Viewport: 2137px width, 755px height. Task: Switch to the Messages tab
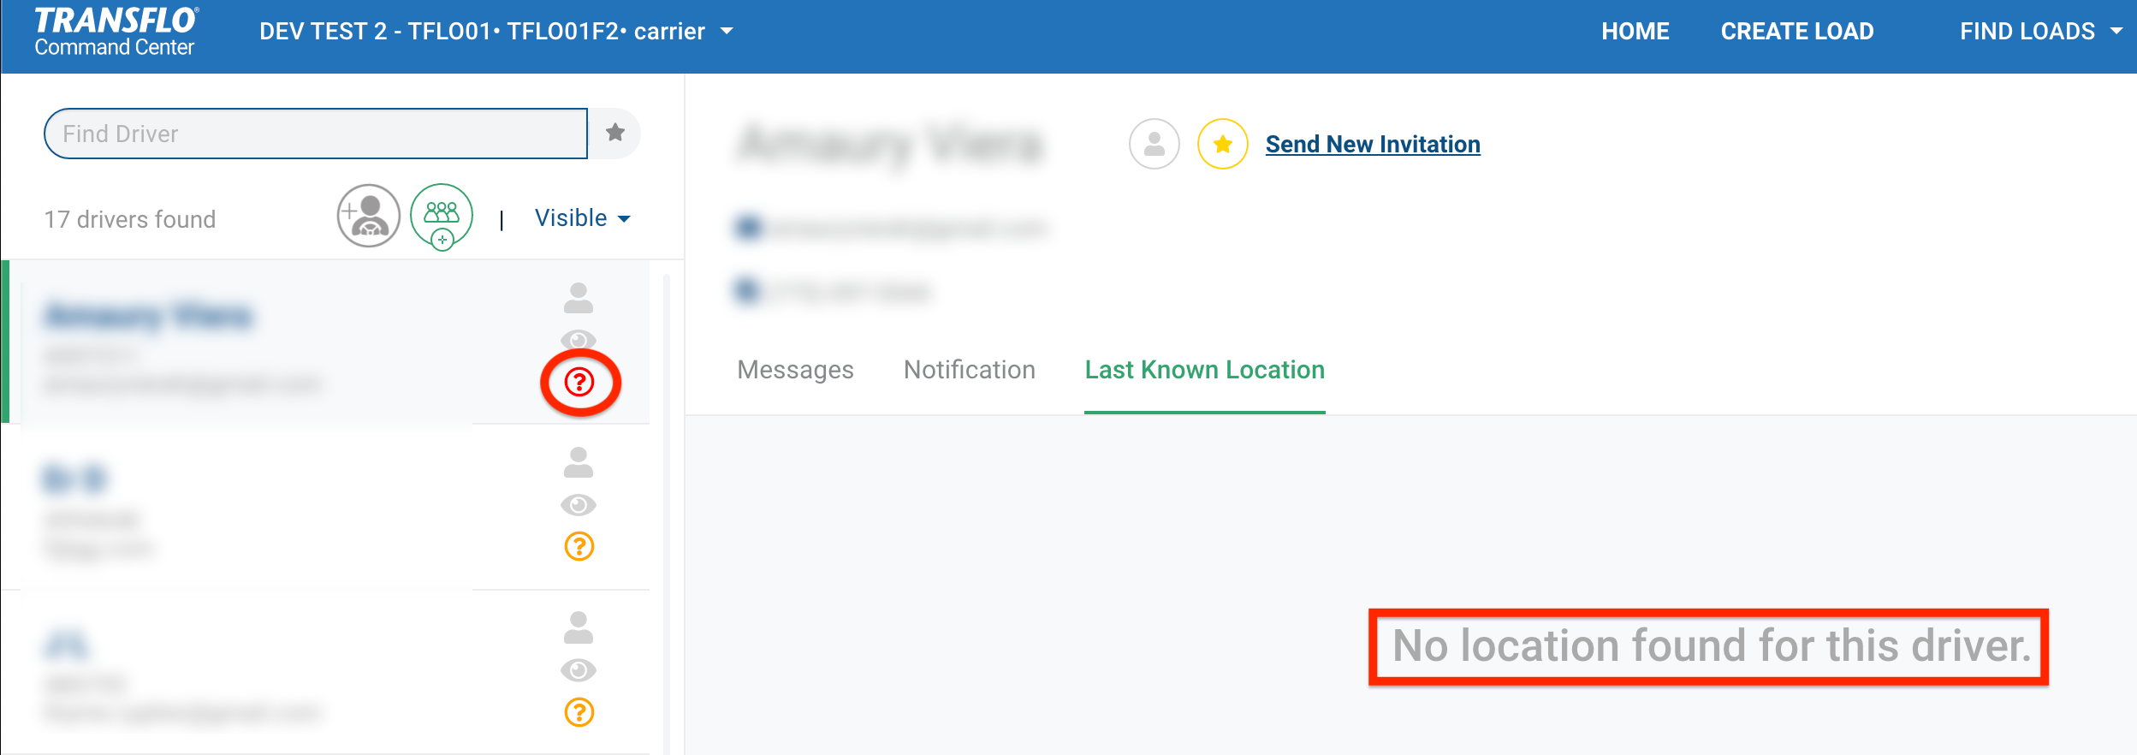[x=795, y=370]
